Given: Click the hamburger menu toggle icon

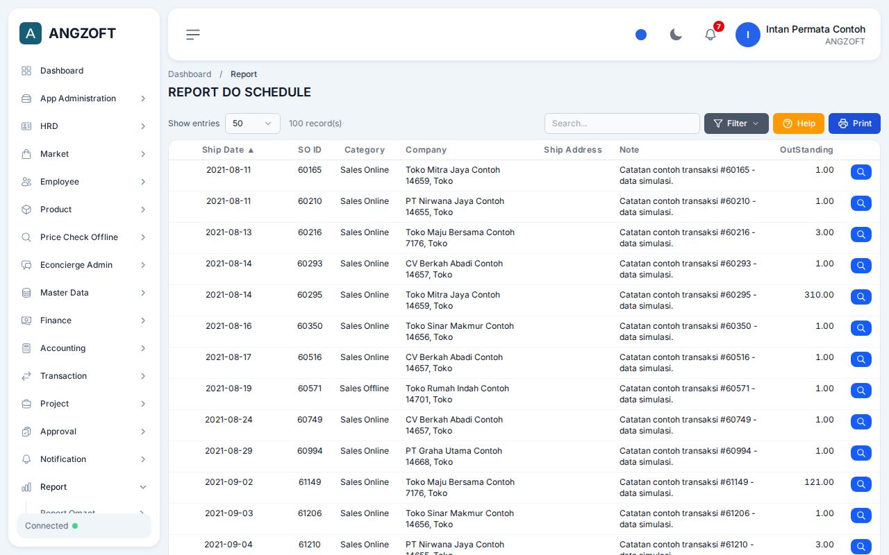Looking at the screenshot, I should coord(193,35).
